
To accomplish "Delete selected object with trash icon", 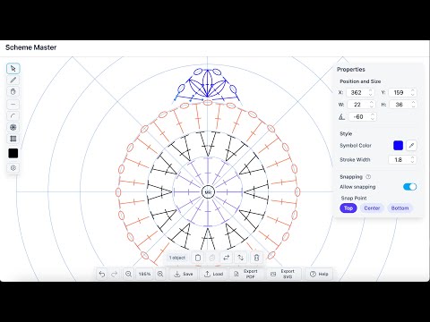I will 256,258.
